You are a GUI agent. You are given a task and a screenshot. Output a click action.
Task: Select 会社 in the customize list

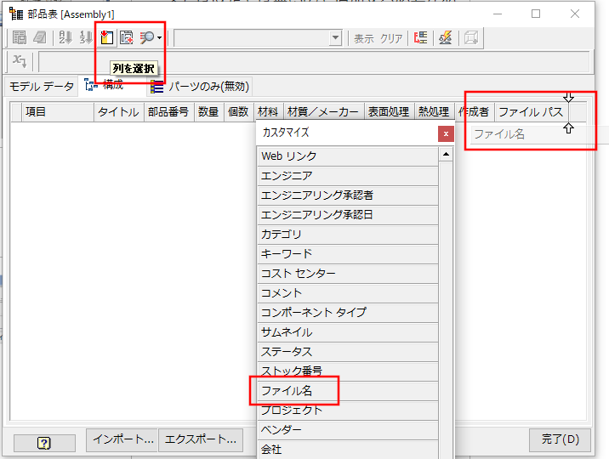pyautogui.click(x=348, y=450)
